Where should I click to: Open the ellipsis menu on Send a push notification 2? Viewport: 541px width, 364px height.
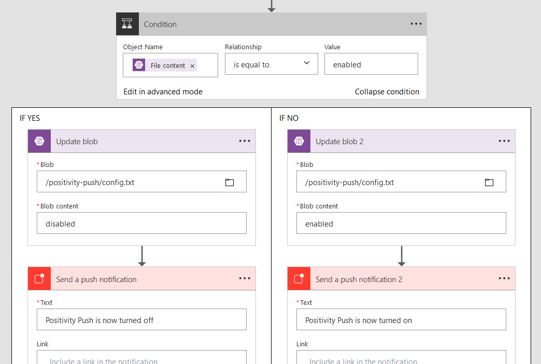tap(504, 278)
